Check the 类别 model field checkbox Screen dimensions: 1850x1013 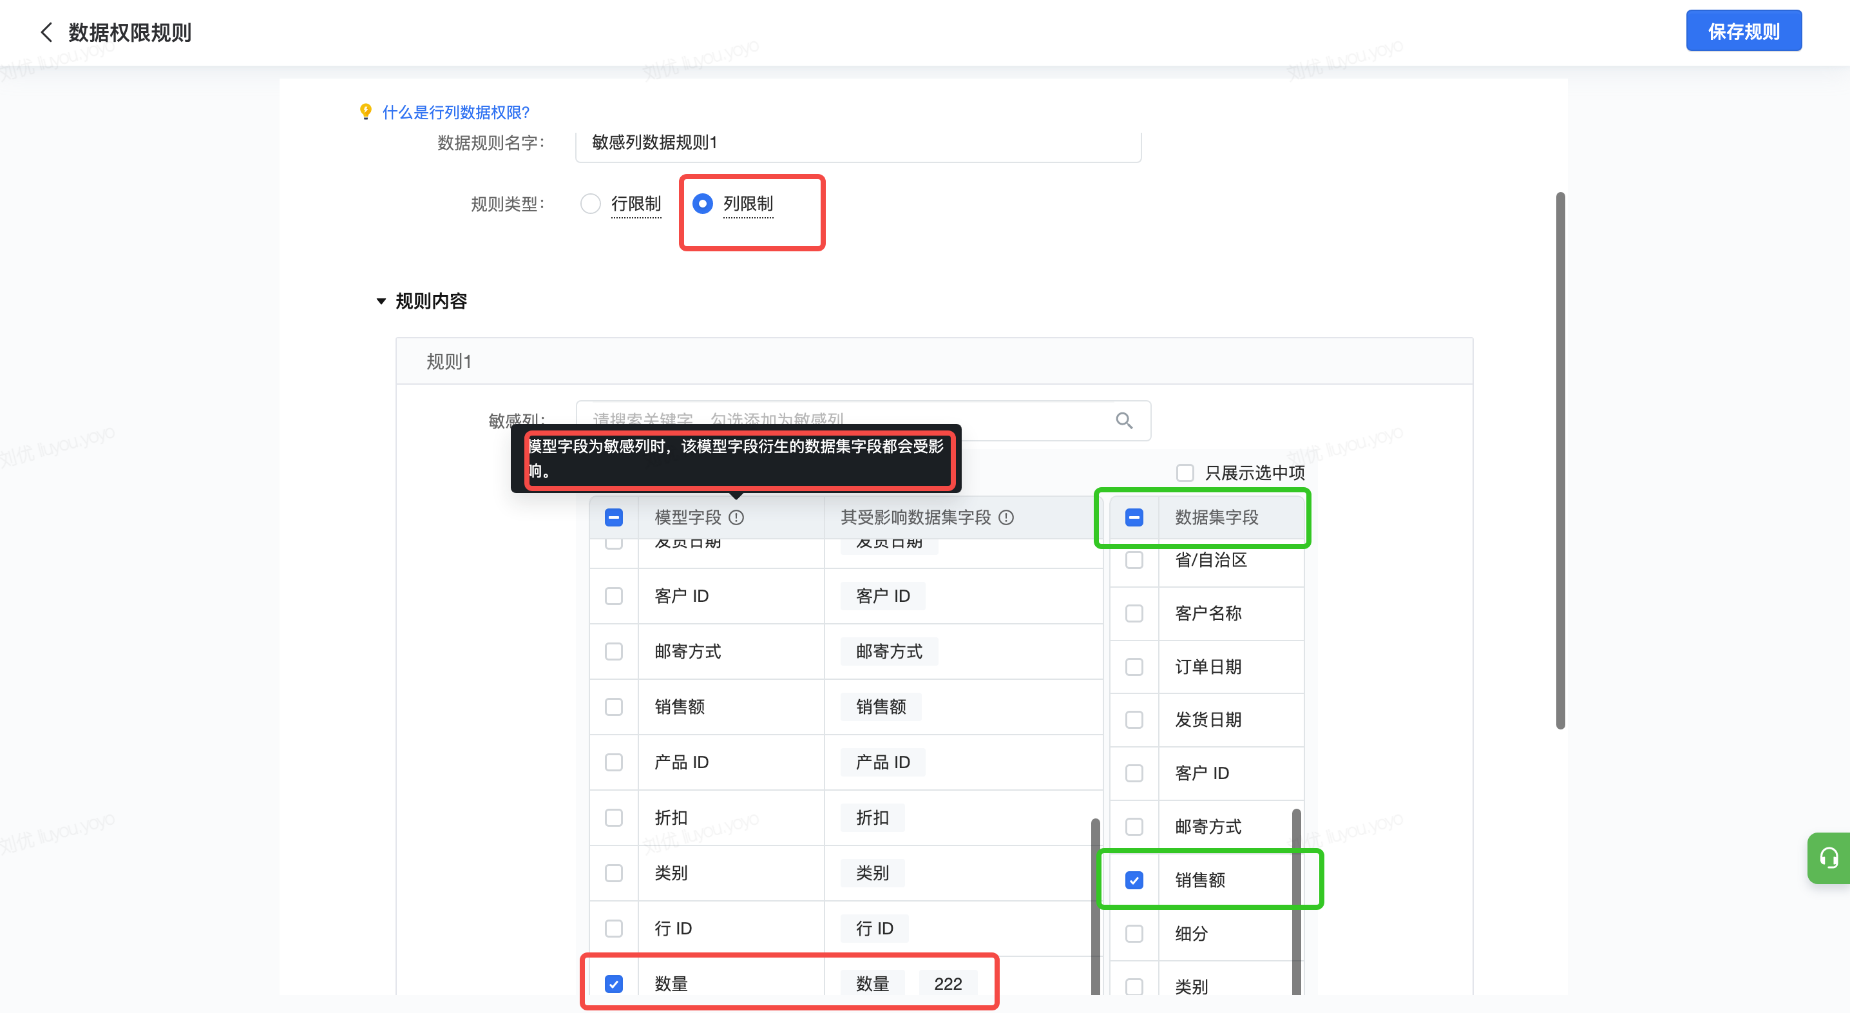(613, 873)
